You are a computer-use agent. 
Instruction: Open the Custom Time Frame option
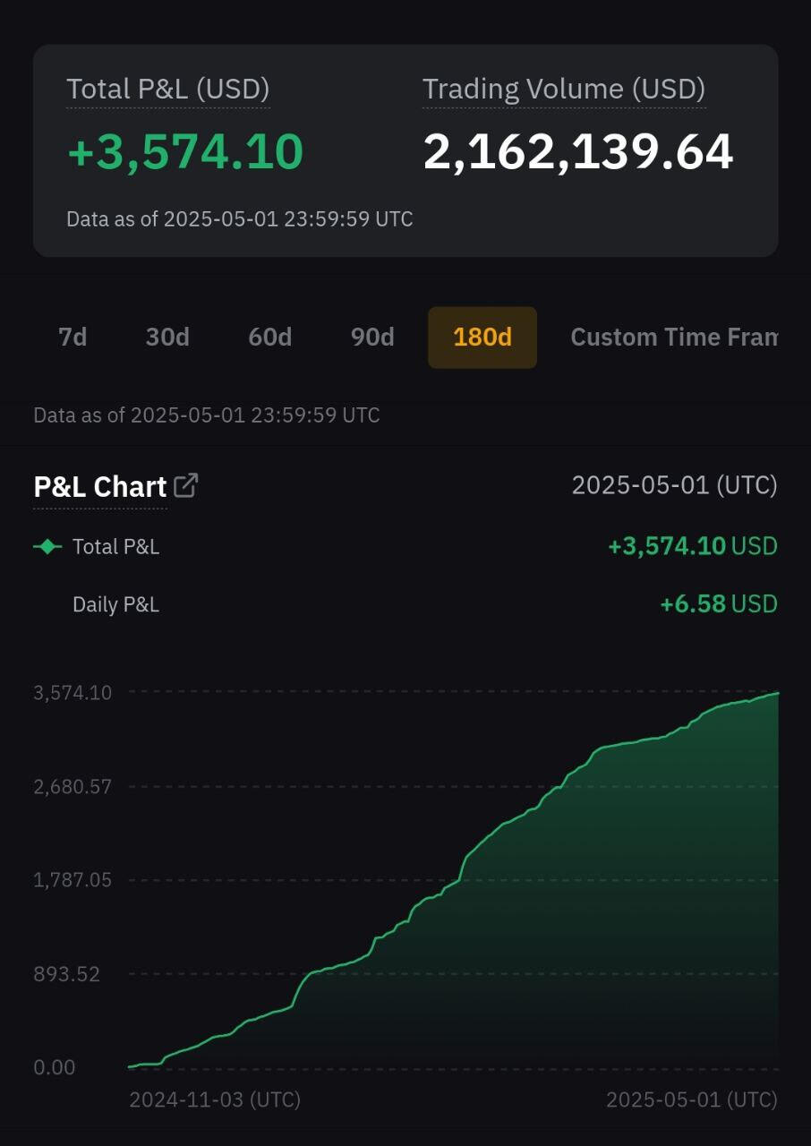click(x=673, y=338)
